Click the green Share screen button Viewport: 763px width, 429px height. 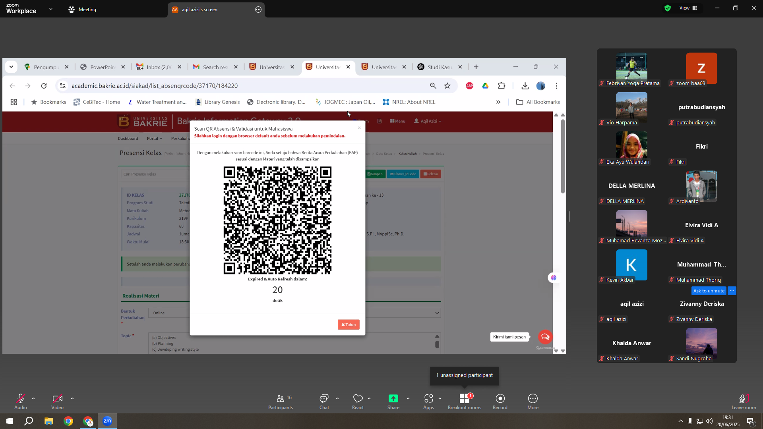[393, 401]
